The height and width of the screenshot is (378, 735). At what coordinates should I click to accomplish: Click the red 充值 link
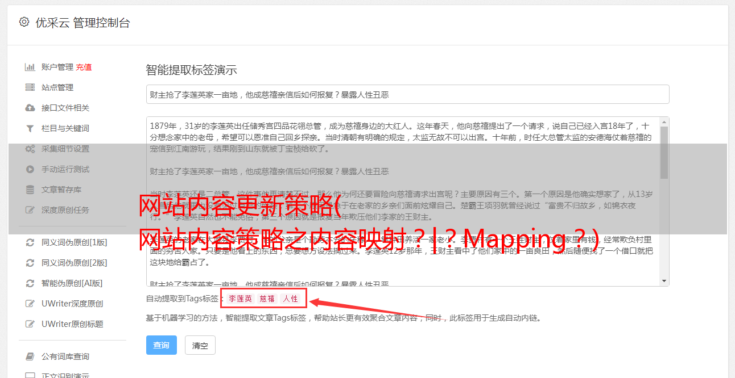pyautogui.click(x=84, y=67)
